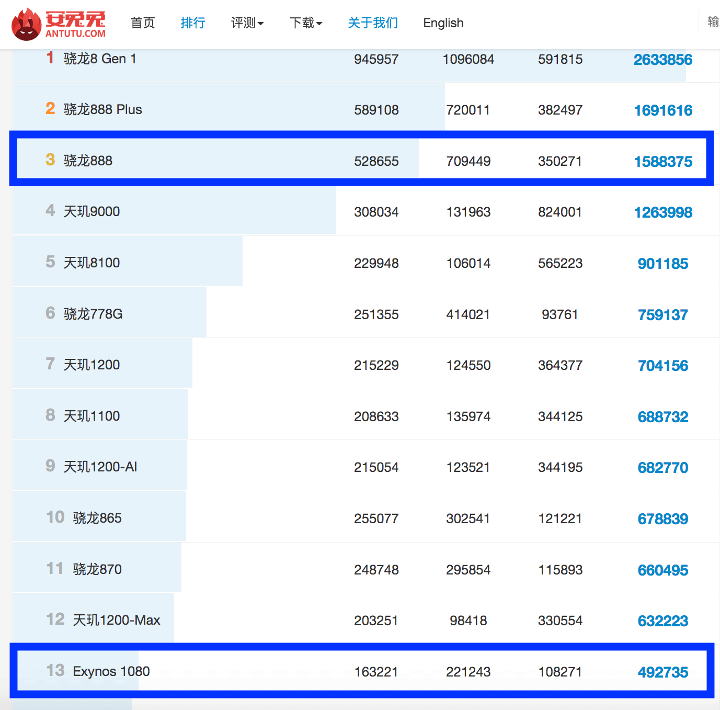Select the 天玑8100 chip name
This screenshot has height=710, width=720.
pos(92,263)
